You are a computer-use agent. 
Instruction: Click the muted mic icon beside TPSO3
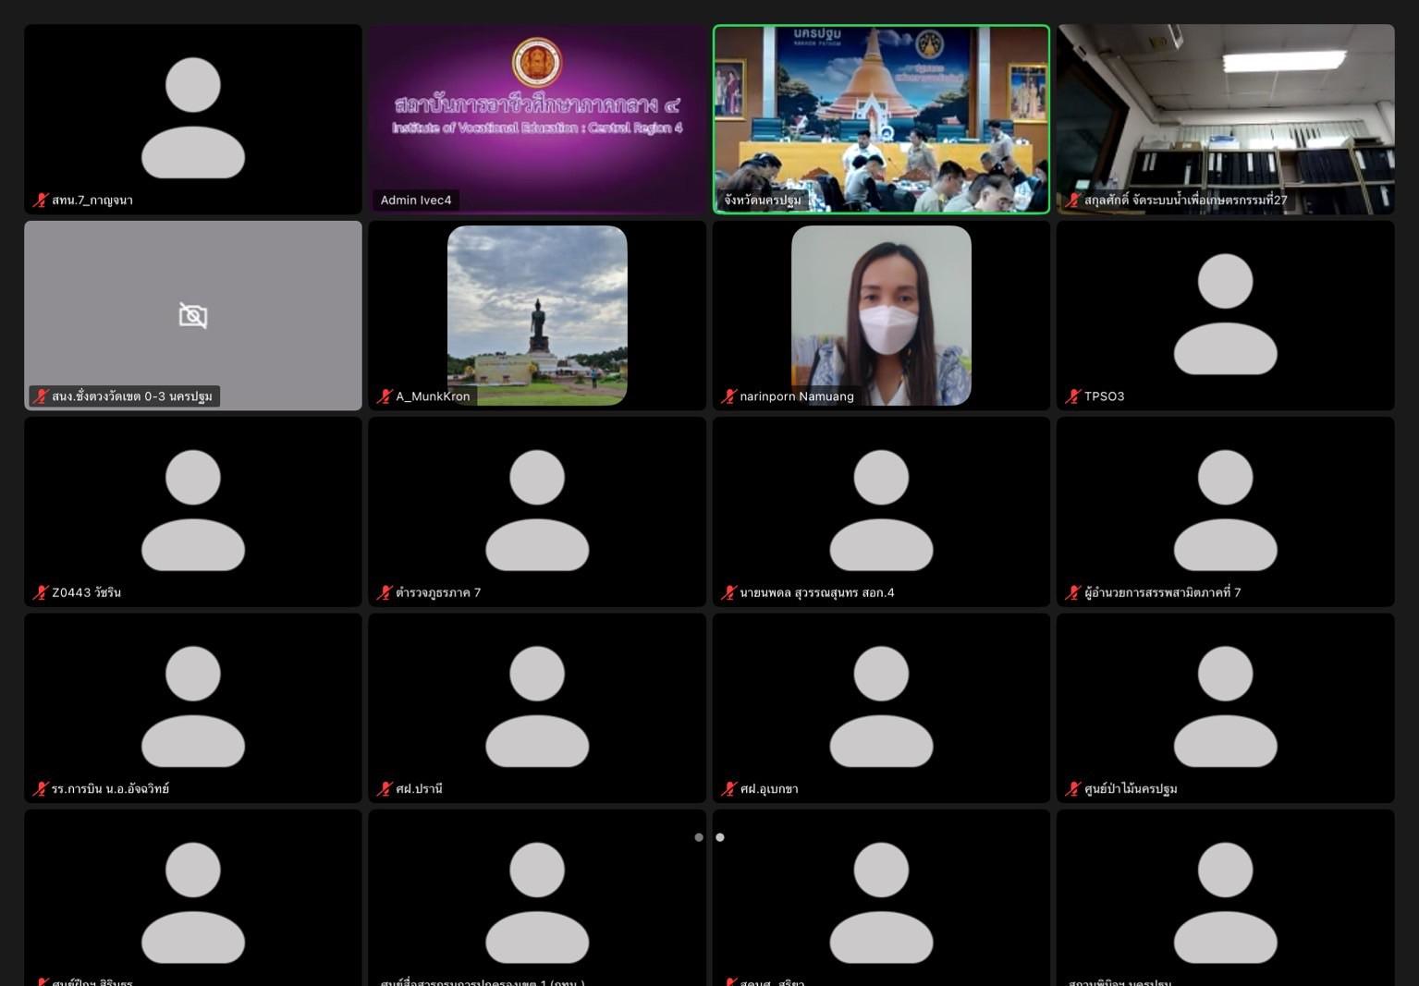(x=1072, y=396)
